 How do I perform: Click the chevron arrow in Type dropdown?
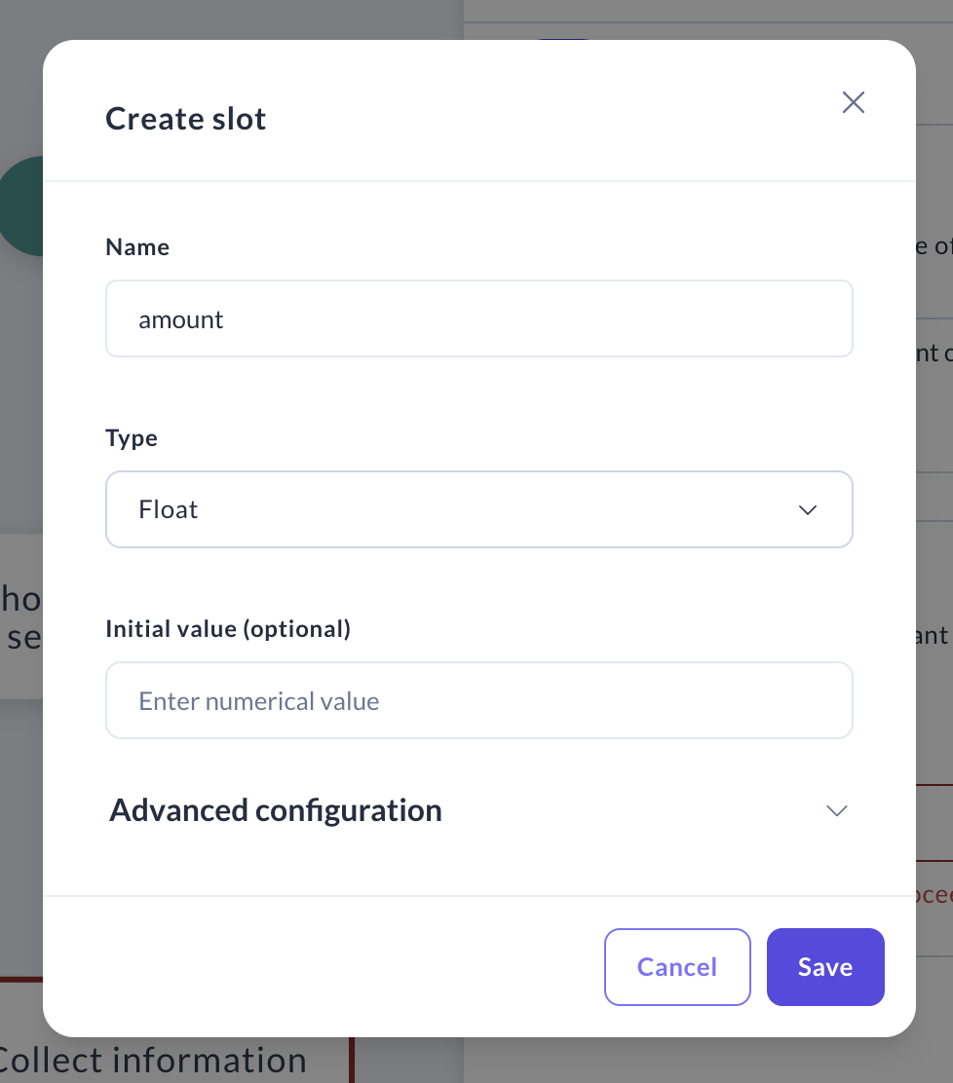click(807, 509)
